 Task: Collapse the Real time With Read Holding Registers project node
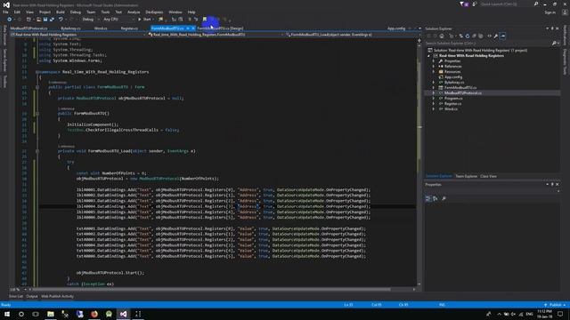(x=429, y=56)
